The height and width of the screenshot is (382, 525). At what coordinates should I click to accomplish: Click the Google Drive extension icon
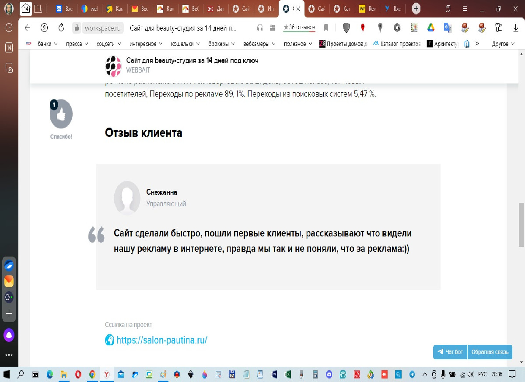click(x=431, y=28)
